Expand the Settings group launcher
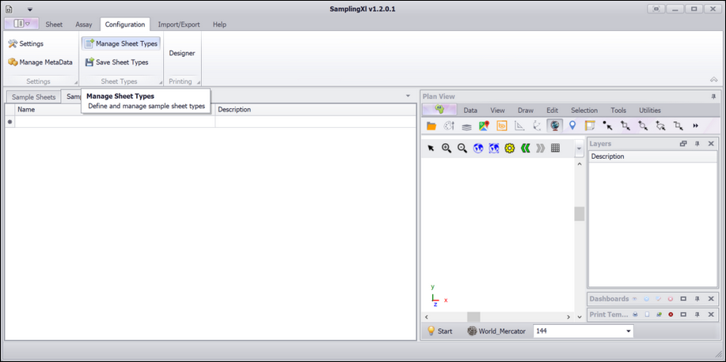This screenshot has height=362, width=726. point(76,83)
